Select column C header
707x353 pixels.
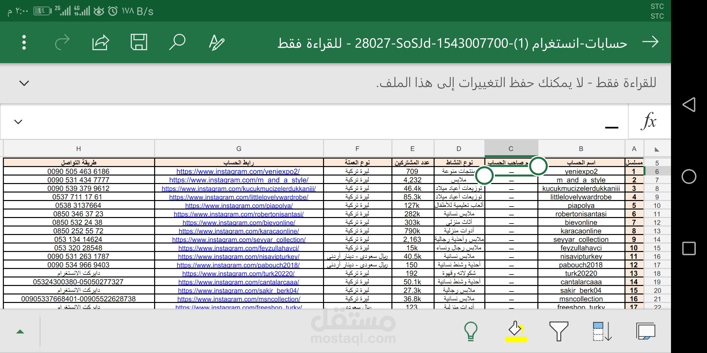coord(511,148)
